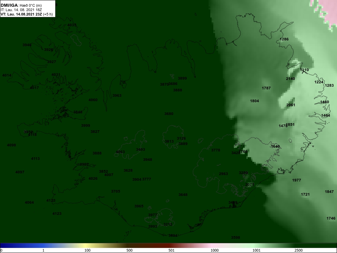Click the 4064 value offshore
337x253 pixels.
click(x=29, y=202)
